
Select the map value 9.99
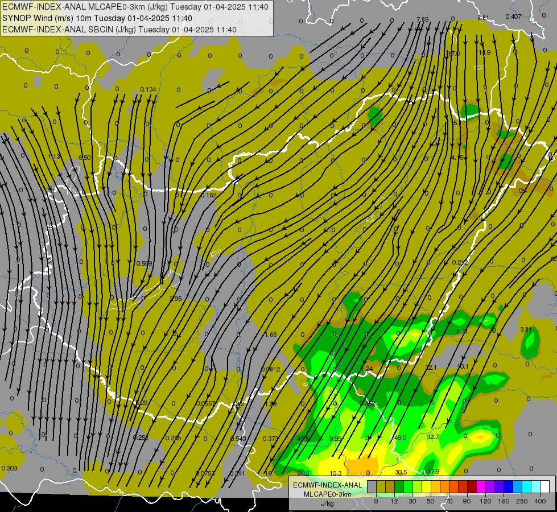(335, 439)
